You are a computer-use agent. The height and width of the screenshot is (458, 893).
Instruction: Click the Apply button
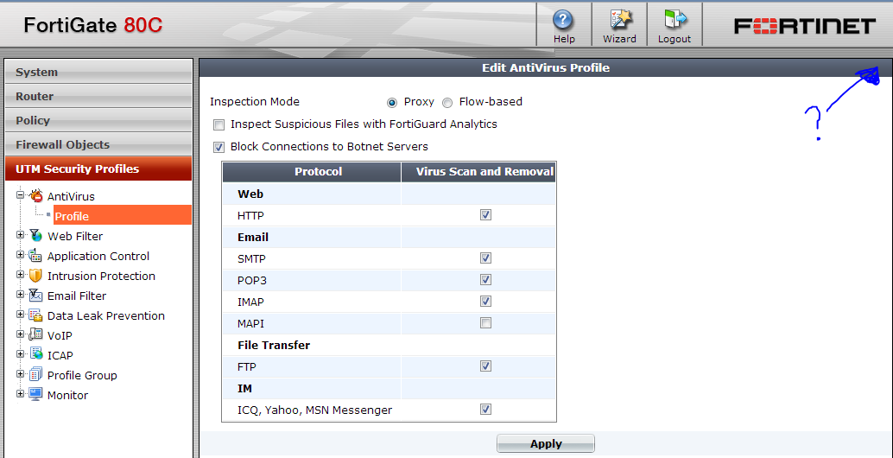[546, 444]
